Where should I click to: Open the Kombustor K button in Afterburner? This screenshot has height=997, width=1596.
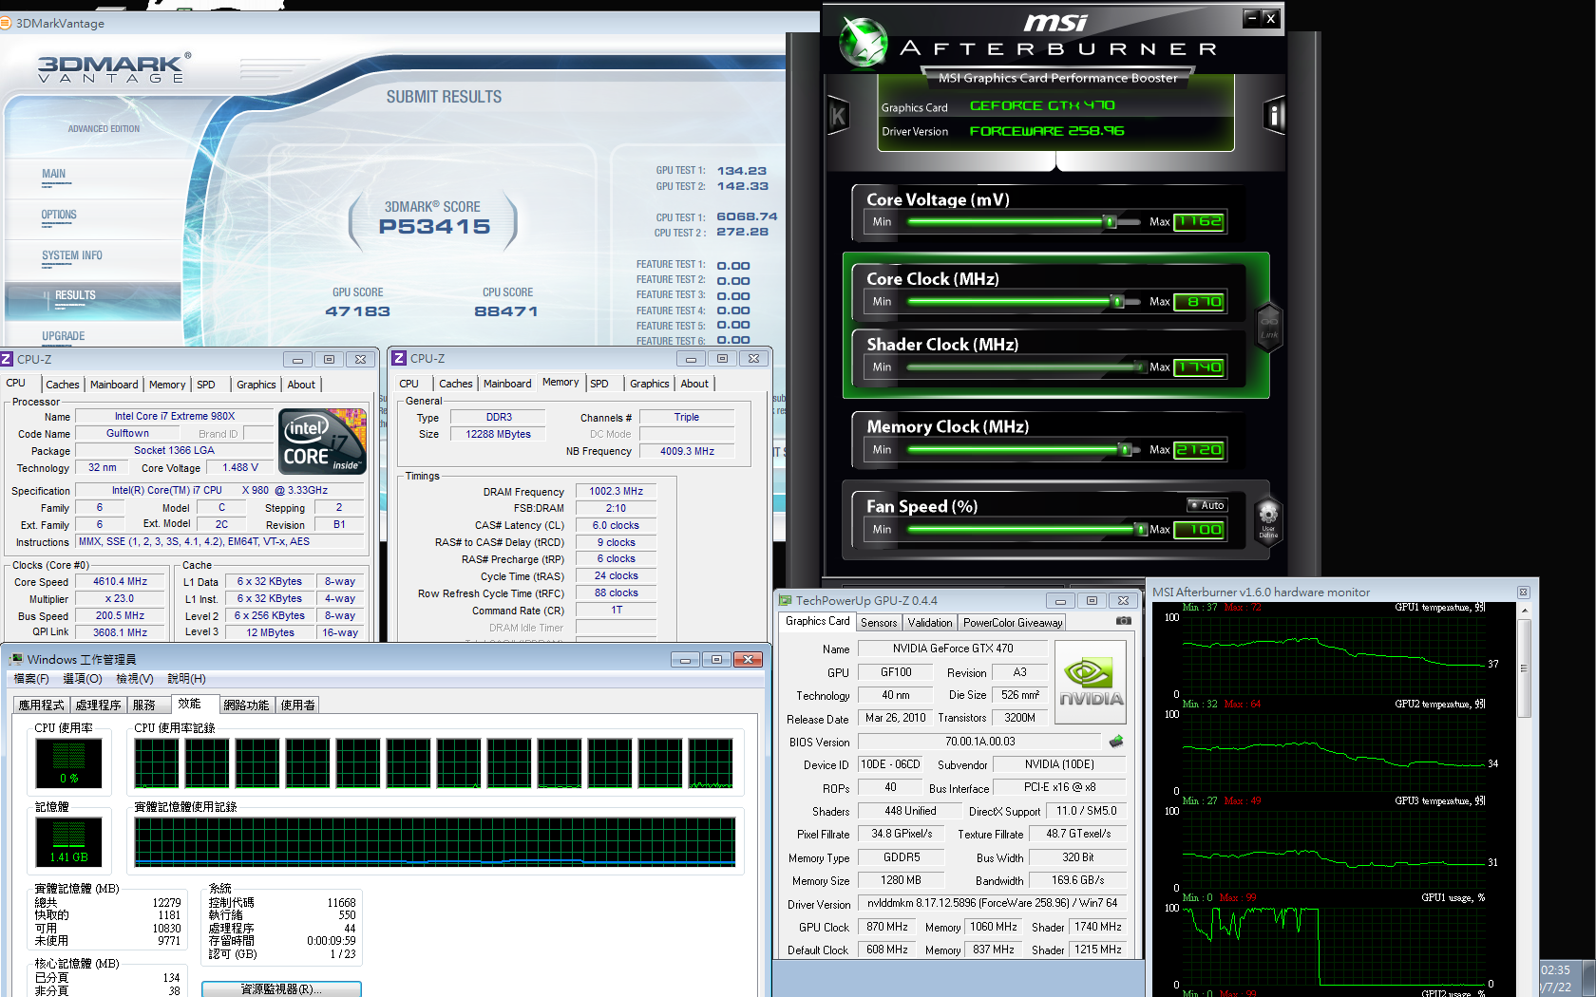pos(838,117)
